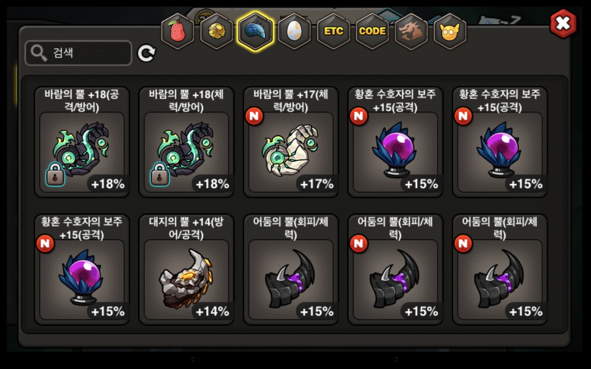Viewport: 591px width, 369px height.
Task: Switch to the gold nugget category tab
Action: click(216, 31)
